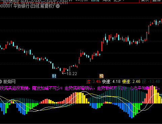The height and width of the screenshot is (124, 162).
Task: Switch to the 周线 period tab
Action: [x=106, y=1]
